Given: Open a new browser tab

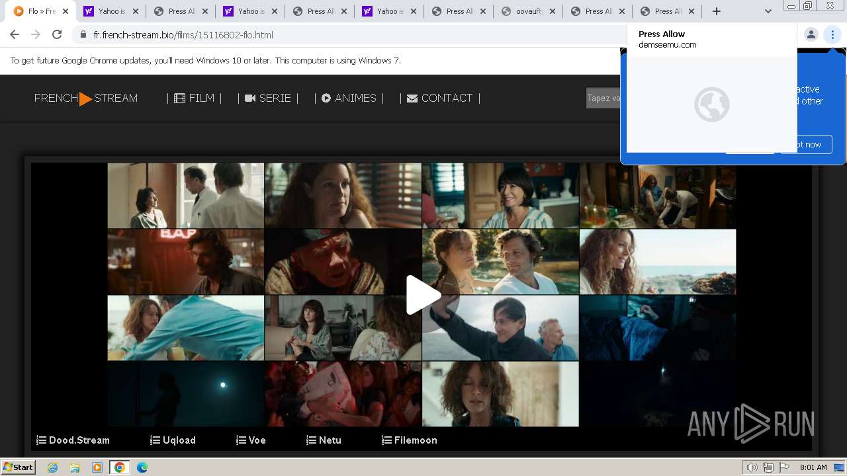Looking at the screenshot, I should click(x=716, y=11).
